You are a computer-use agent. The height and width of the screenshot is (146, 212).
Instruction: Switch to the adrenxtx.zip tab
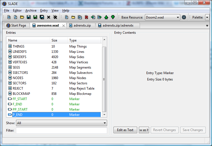[x=81, y=25]
